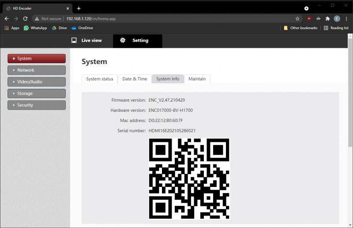This screenshot has height=228, width=353.
Task: Reload the current page
Action: click(x=25, y=19)
